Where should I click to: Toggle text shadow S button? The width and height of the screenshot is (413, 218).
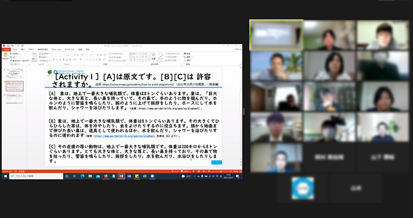[64, 59]
